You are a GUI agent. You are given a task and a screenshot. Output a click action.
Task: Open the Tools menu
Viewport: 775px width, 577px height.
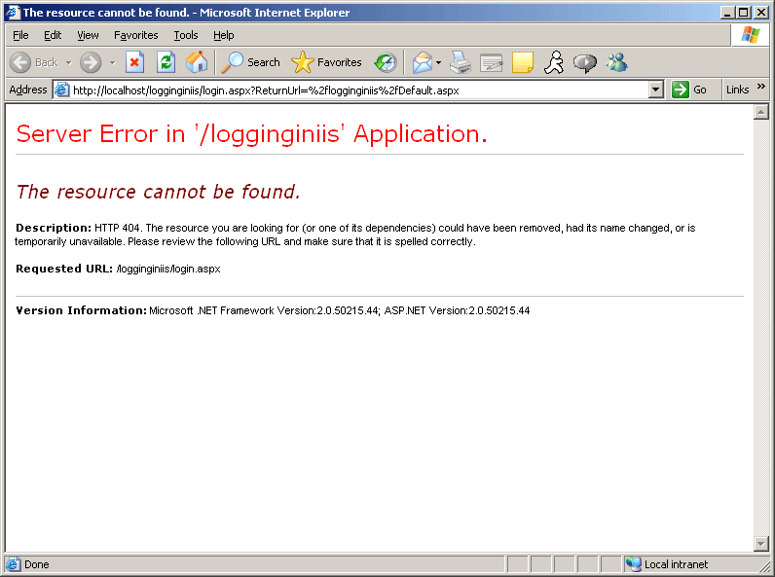pyautogui.click(x=185, y=35)
